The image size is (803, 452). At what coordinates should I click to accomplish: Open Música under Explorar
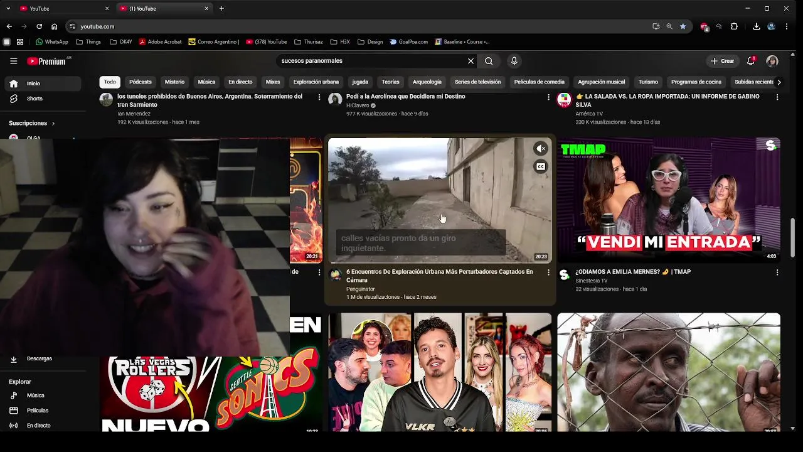[x=43, y=395]
